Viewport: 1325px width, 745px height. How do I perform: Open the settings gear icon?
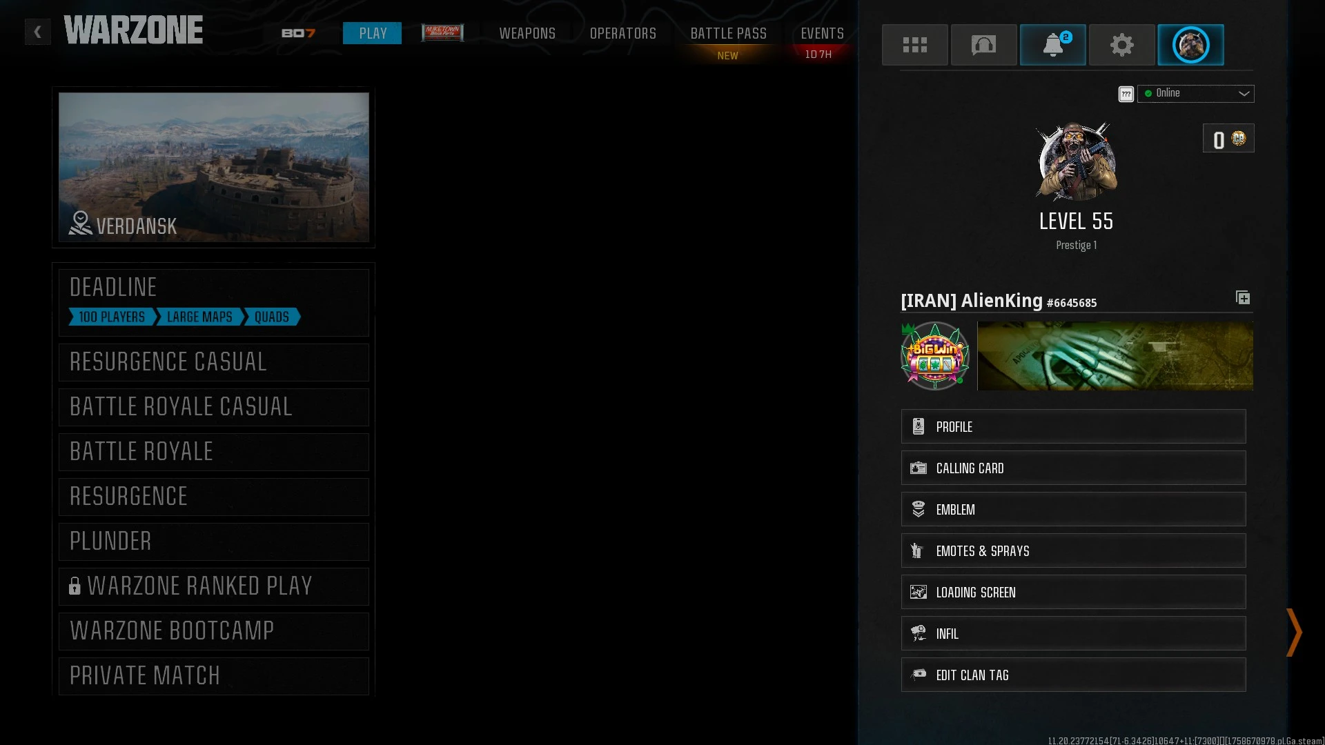point(1121,45)
